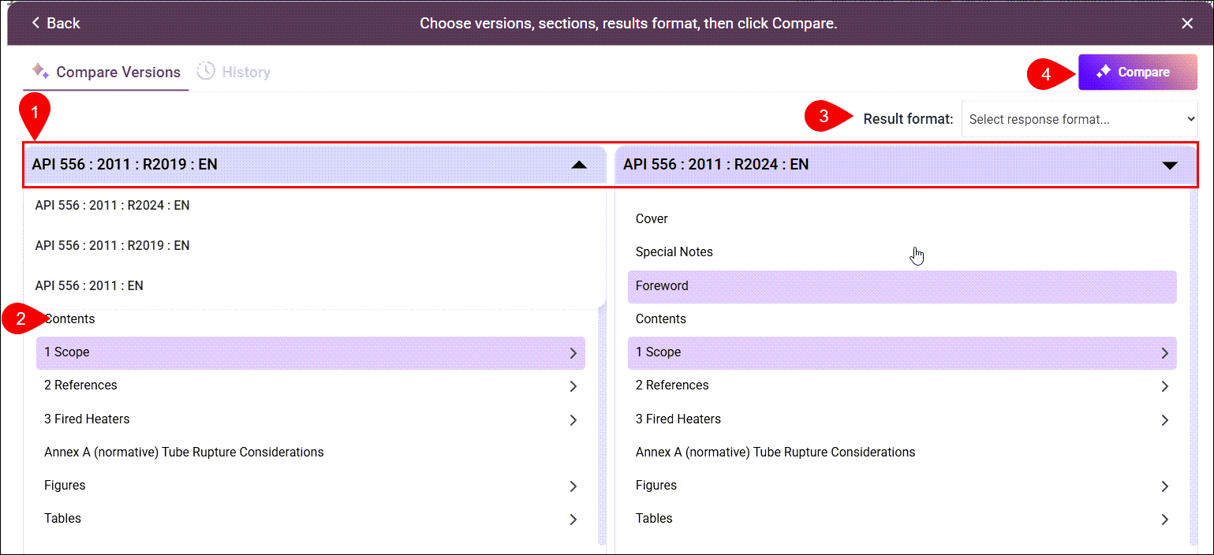Expand Tables chevron in left panel
Screen dimensions: 1214x555
point(573,520)
